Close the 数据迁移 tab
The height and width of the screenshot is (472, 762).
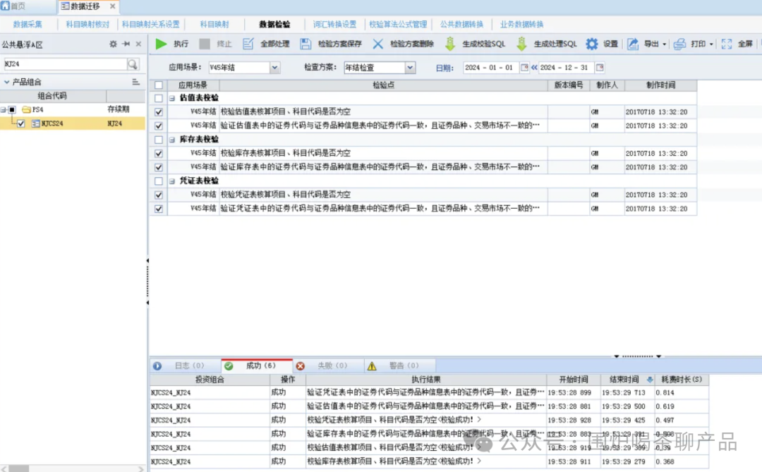pos(113,6)
